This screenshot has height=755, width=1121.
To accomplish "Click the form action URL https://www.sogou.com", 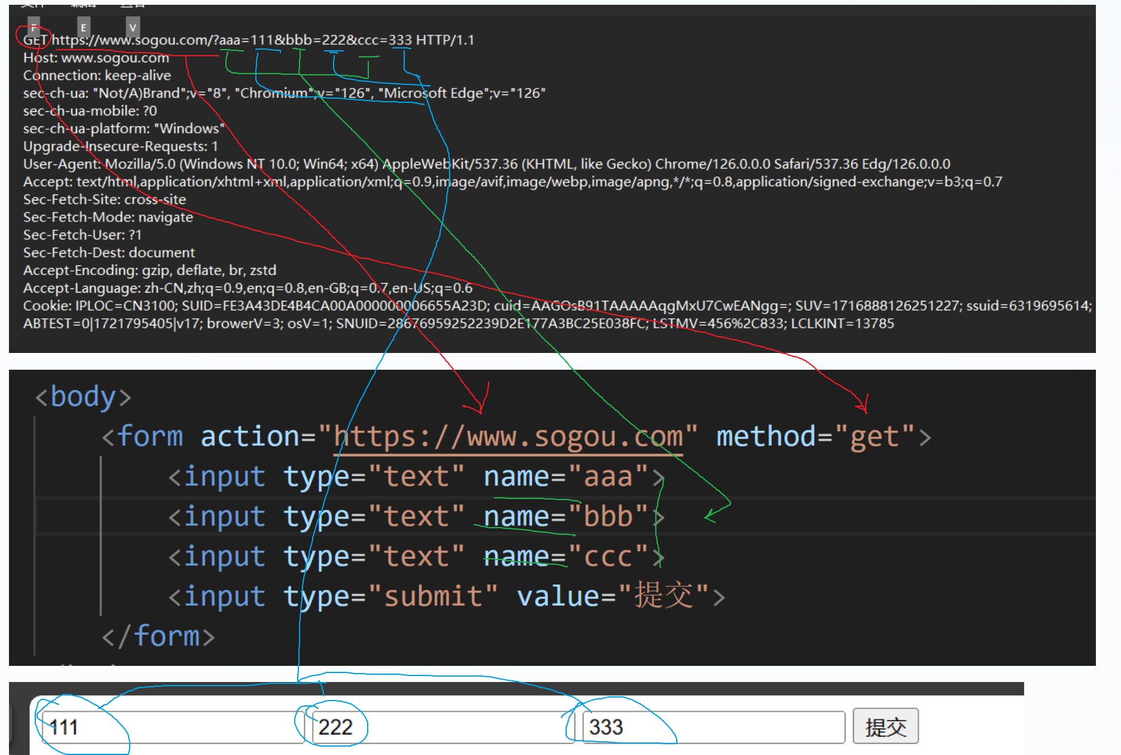I will point(508,437).
